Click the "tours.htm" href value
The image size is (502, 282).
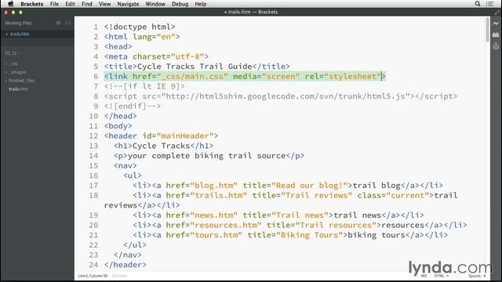point(216,235)
